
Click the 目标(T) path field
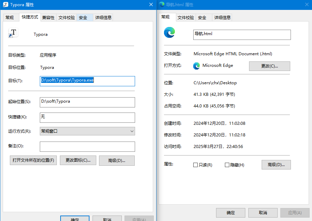87,81
